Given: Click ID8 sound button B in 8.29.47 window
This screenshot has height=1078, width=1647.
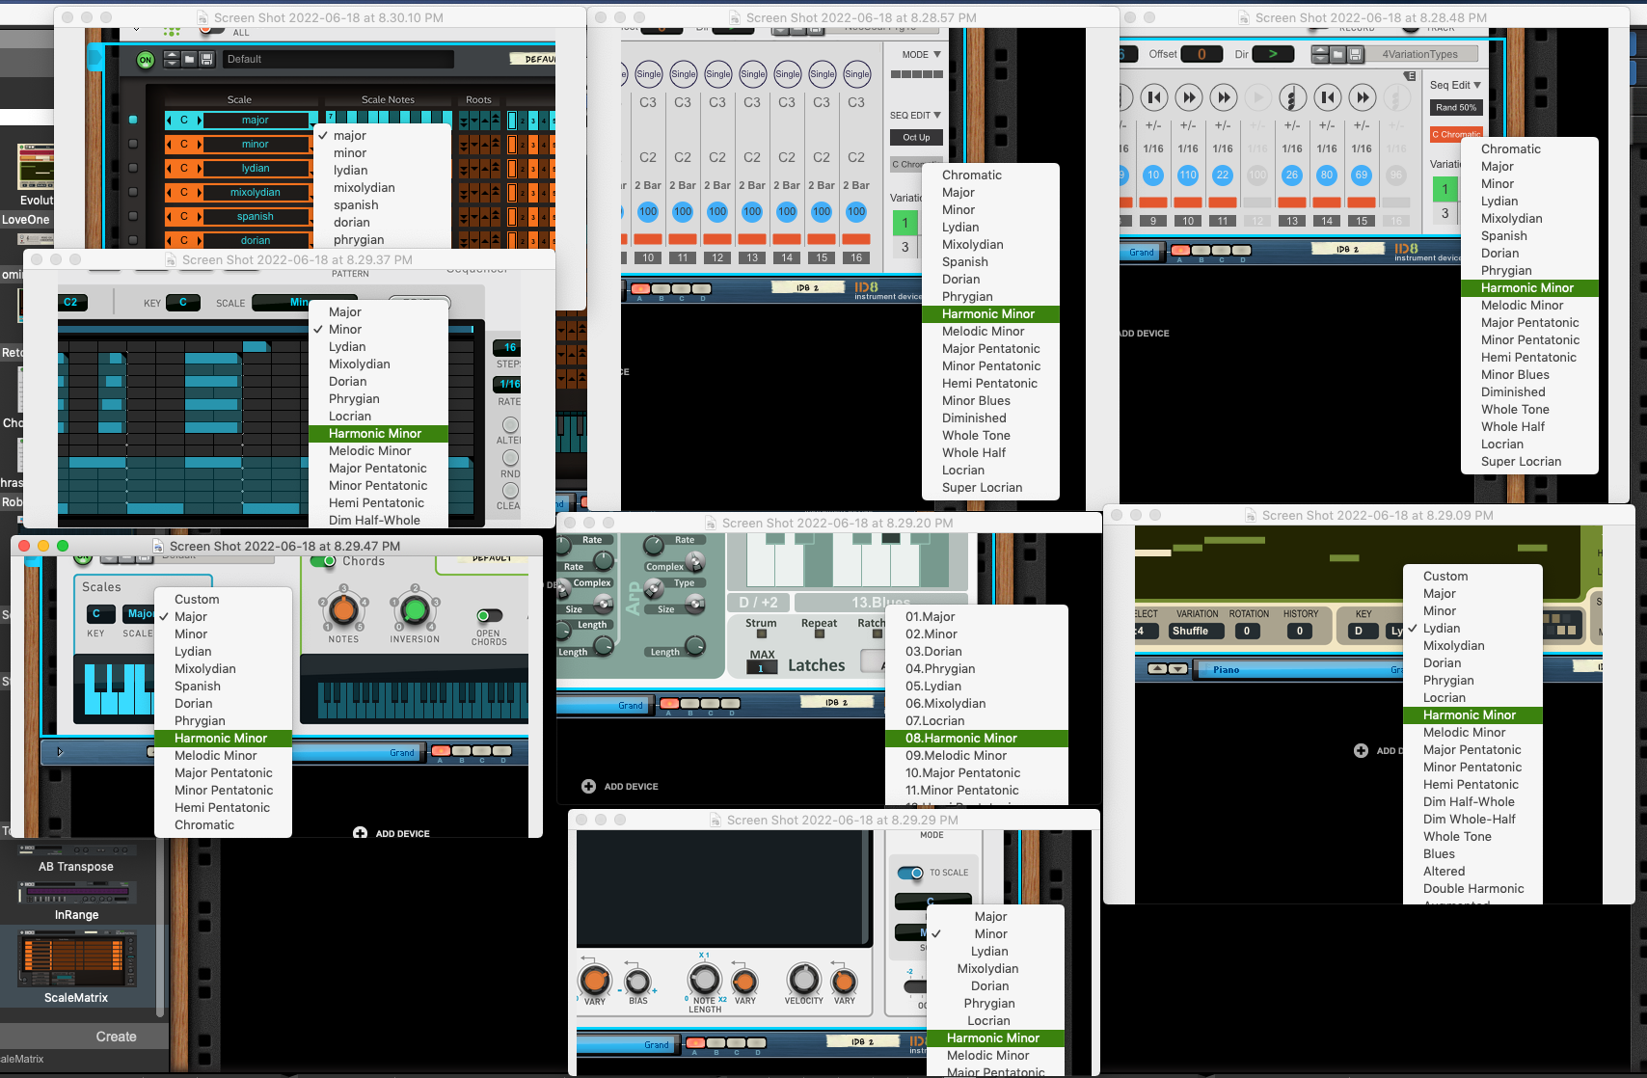Looking at the screenshot, I should pyautogui.click(x=461, y=751).
